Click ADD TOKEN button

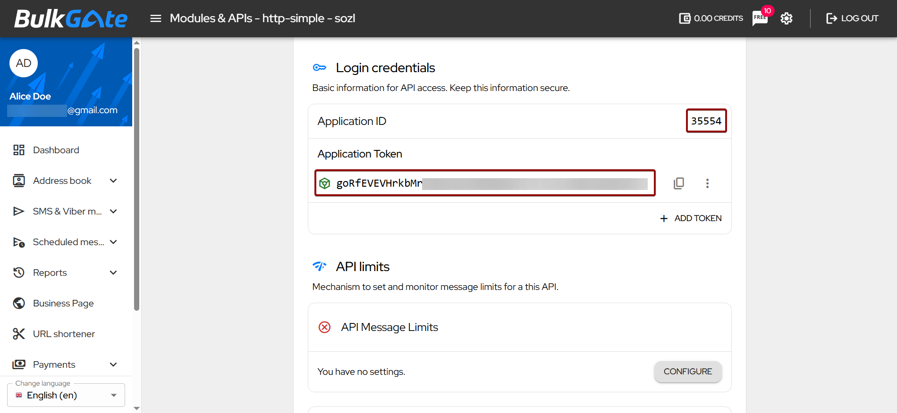(691, 218)
